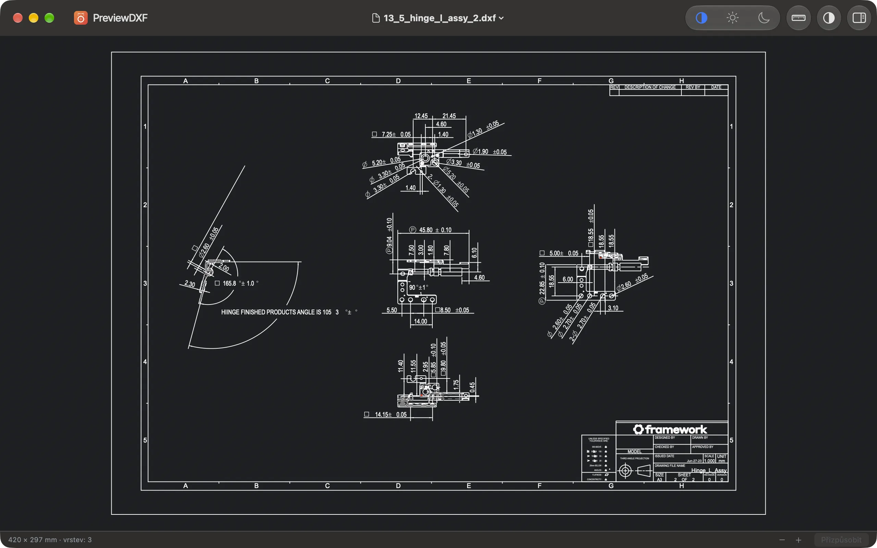The width and height of the screenshot is (877, 548).
Task: Click the '45.80 ± 0.10' dimension text
Action: (435, 230)
